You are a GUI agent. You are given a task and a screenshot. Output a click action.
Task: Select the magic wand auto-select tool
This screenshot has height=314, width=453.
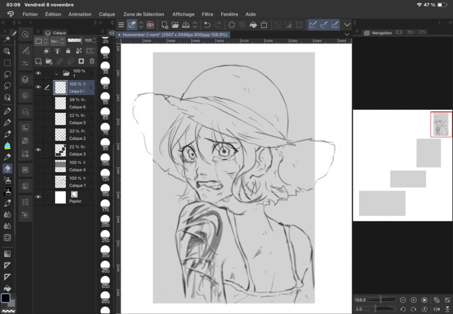pos(7,39)
